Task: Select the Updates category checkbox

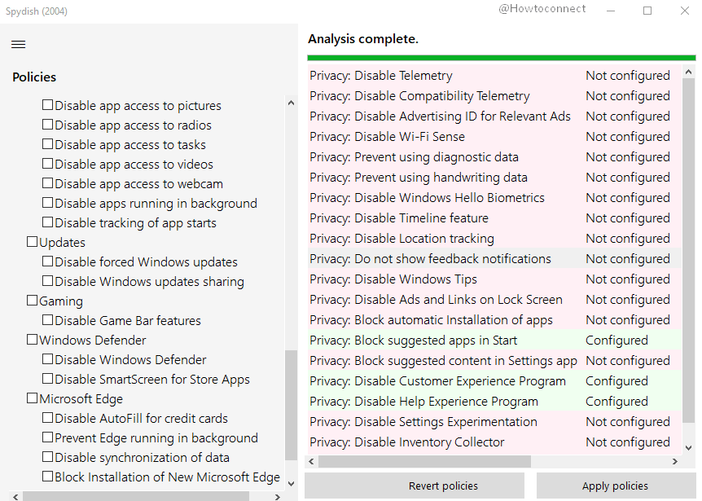Action: pos(31,242)
